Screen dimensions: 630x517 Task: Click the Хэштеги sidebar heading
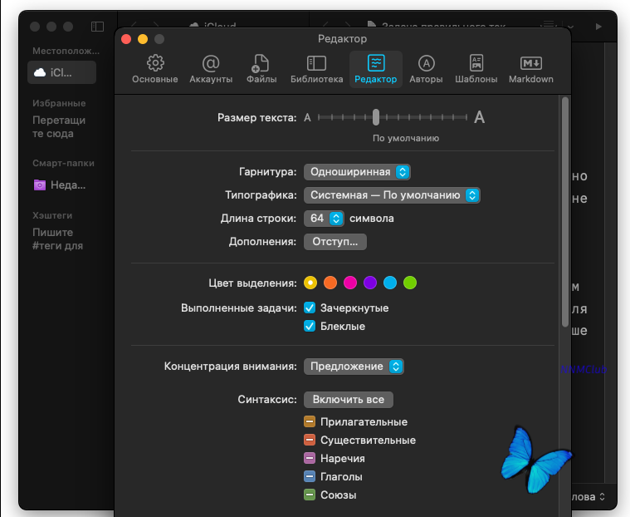52,215
